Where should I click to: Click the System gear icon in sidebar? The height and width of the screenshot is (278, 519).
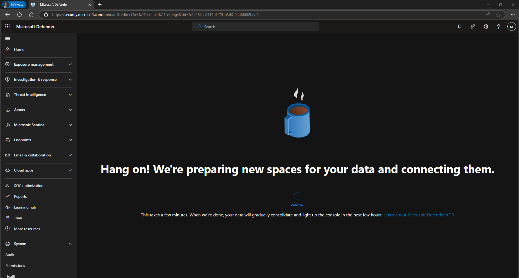pyautogui.click(x=8, y=244)
